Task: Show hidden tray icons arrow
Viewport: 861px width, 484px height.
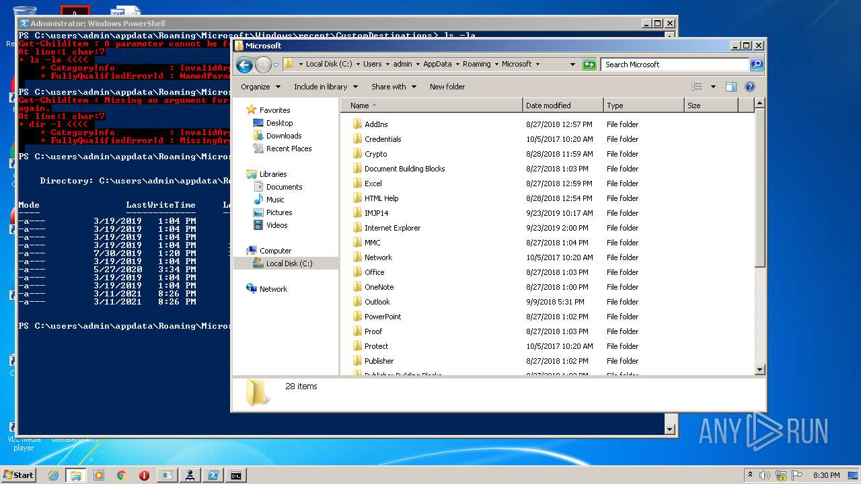Action: coord(750,475)
